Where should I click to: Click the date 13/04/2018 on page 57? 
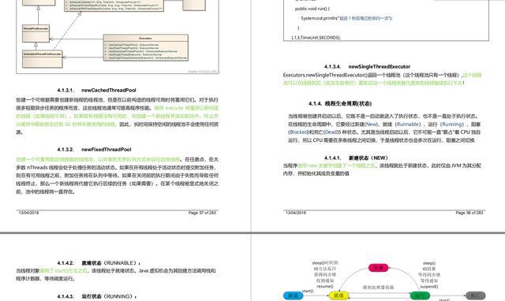pyautogui.click(x=28, y=213)
